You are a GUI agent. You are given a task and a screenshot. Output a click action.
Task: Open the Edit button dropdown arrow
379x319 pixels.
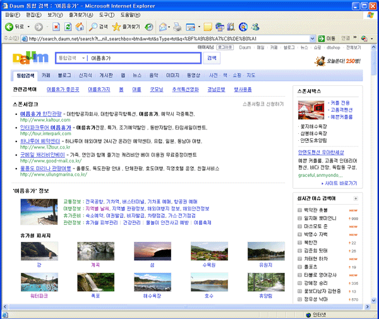199,27
